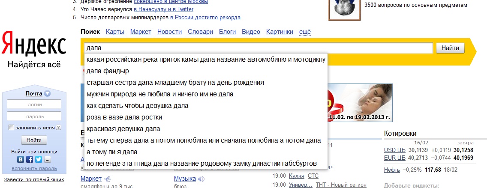Viewport: 487px width, 188px height.
Task: Sign in with Twitter icon
Action: pos(39,159)
